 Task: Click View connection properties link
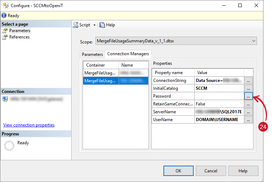29,125
